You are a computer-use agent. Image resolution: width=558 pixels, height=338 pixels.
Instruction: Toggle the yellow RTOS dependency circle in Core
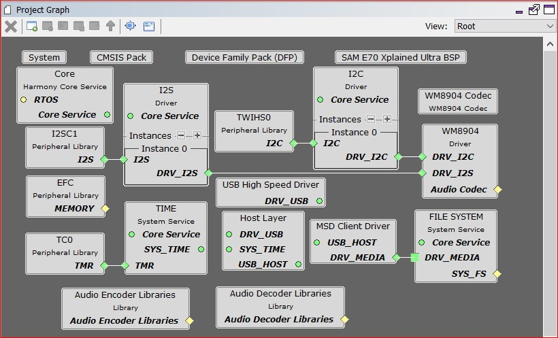[x=23, y=100]
